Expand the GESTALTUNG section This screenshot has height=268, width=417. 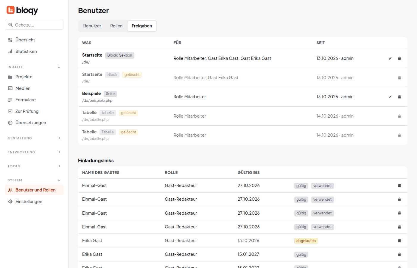[x=34, y=138]
